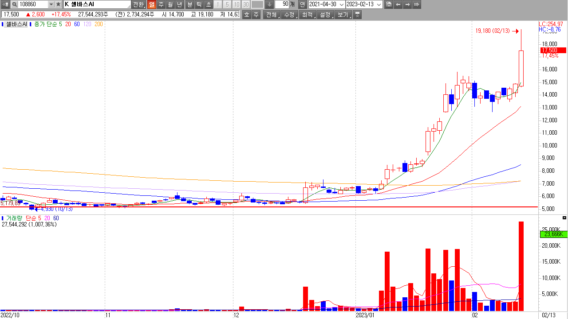This screenshot has width=568, height=319.
Task: Click the previous volume (전) 2,734,294주
Action: pyautogui.click(x=134, y=14)
